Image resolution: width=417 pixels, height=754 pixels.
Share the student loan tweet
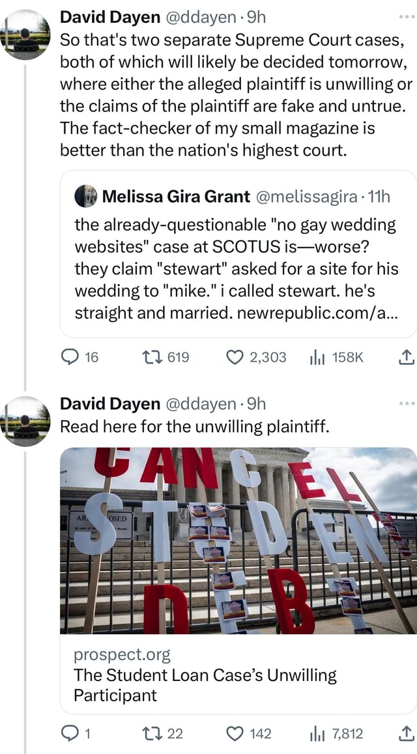405,733
